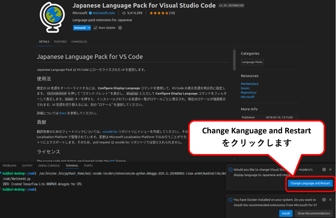This screenshot has height=218, width=336.
Task: Select the TERMINAL panel tab
Action: (x=72, y=166)
